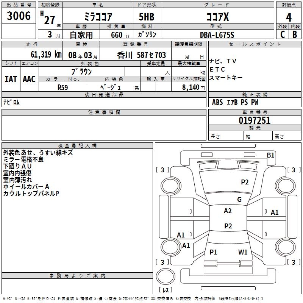Click the chassis number 0197251

(x=255, y=120)
